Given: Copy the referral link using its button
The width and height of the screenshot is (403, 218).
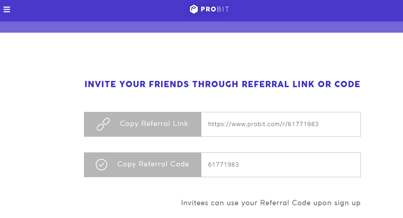Looking at the screenshot, I should [x=143, y=124].
